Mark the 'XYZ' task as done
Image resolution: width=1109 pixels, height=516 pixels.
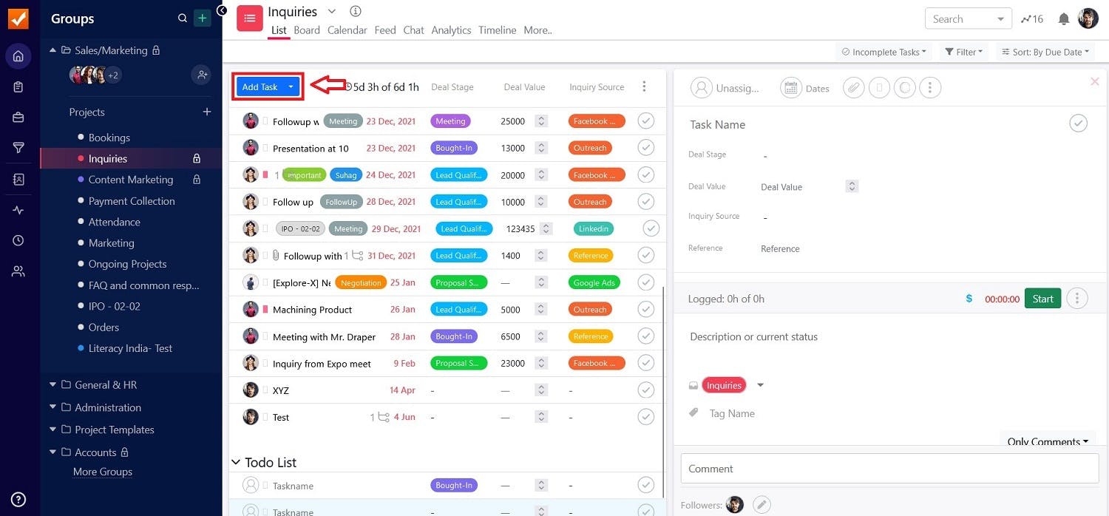point(645,390)
